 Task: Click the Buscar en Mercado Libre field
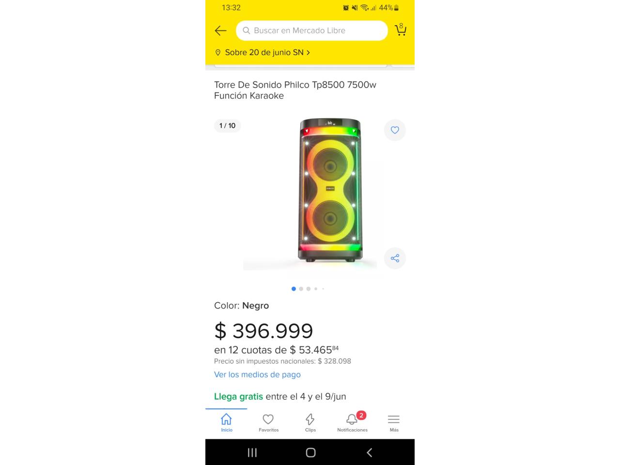click(x=312, y=31)
